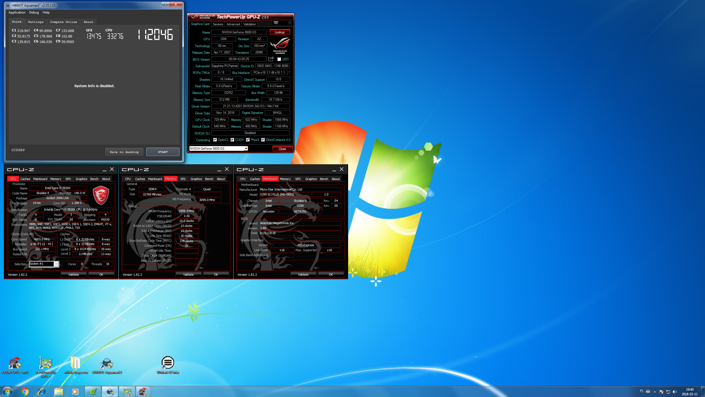Click the Windows Start orb

[7, 391]
